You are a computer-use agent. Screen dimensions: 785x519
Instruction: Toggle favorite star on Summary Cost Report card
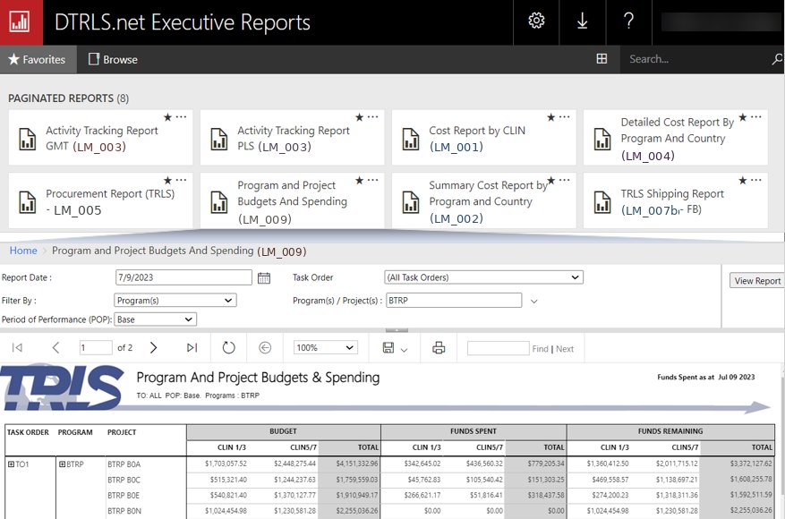551,180
